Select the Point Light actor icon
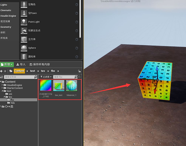The width and height of the screenshot is (186, 146). (24, 22)
